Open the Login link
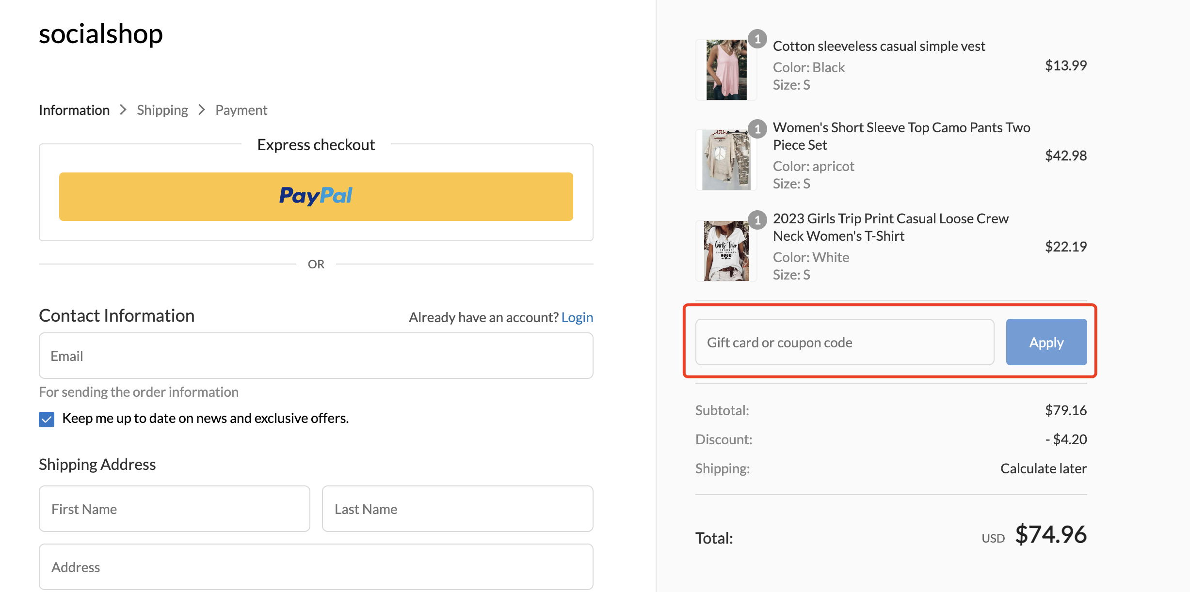Screen dimensions: 1190x592 (577, 317)
